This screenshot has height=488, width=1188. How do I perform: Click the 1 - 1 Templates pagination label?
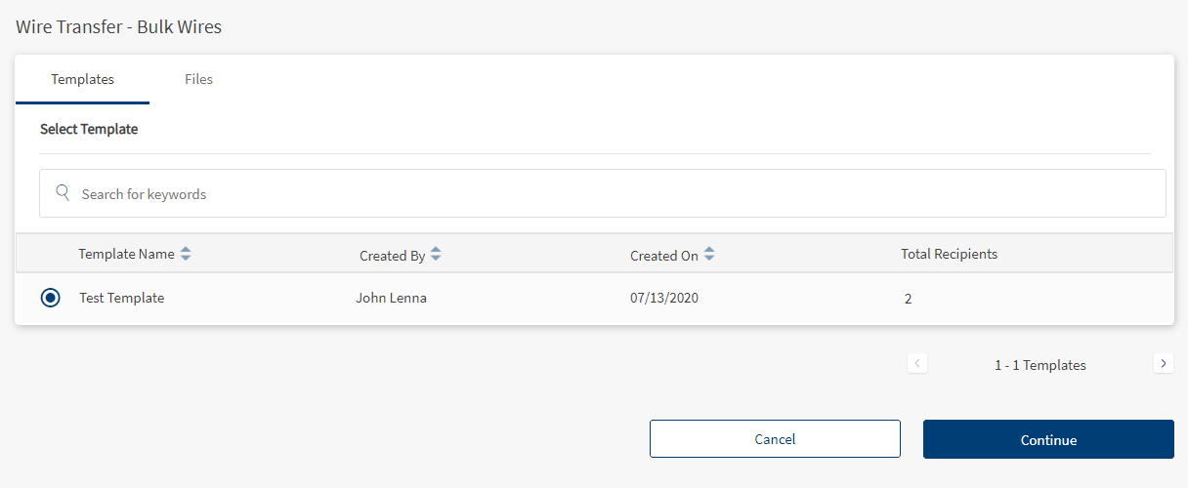pos(1039,365)
